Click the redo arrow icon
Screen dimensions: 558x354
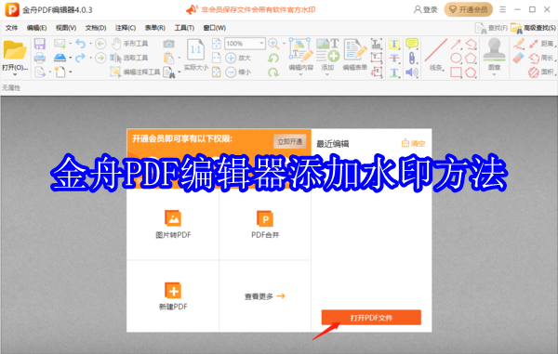[80, 58]
